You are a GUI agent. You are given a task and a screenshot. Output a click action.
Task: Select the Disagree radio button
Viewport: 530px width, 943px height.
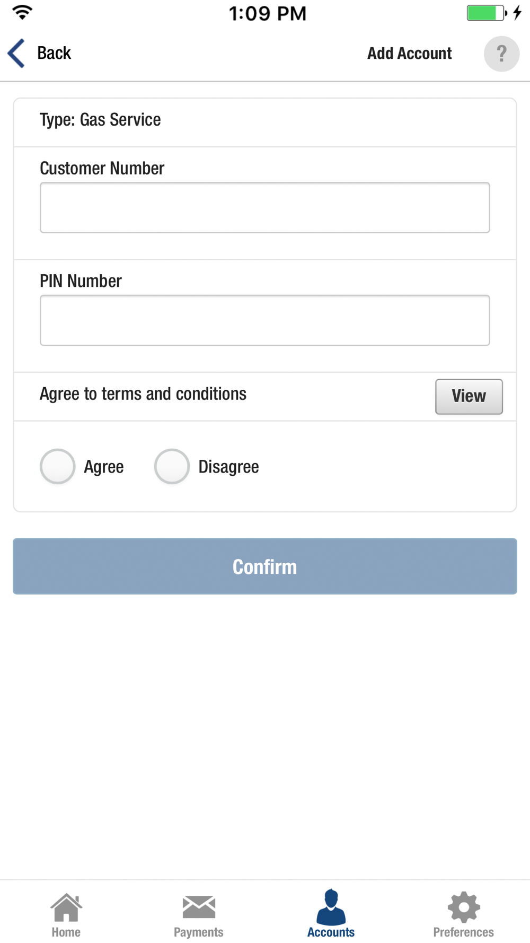pos(172,467)
